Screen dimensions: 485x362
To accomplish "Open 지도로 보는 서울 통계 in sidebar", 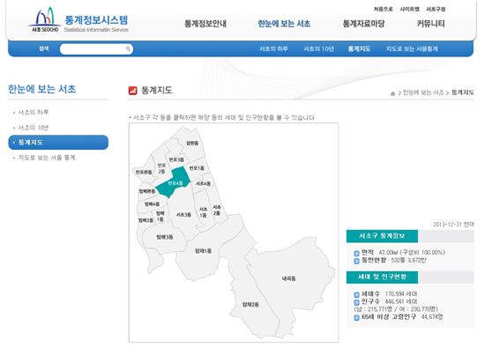I will tap(47, 158).
